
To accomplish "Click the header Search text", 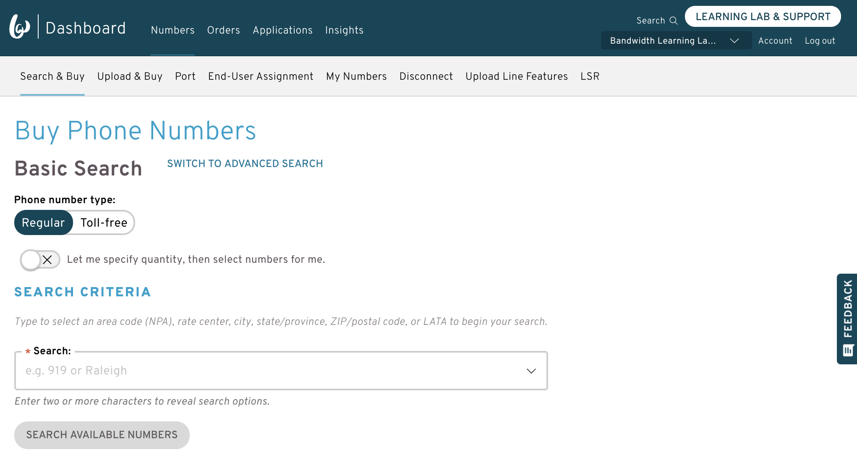I will click(x=651, y=21).
